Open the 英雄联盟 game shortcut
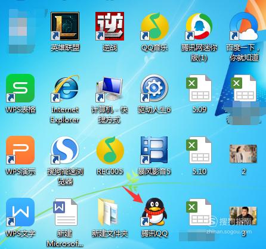The height and width of the screenshot is (249, 266). [65, 26]
